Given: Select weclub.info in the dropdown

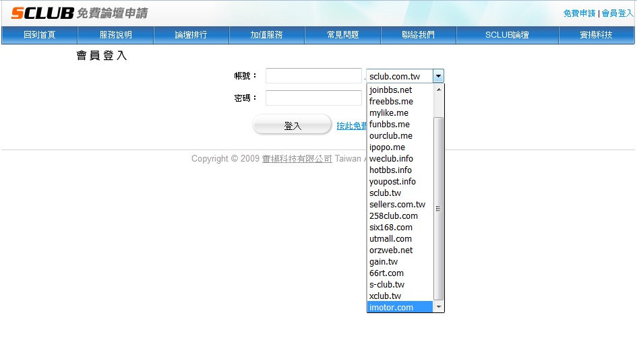Looking at the screenshot, I should click(400, 158).
